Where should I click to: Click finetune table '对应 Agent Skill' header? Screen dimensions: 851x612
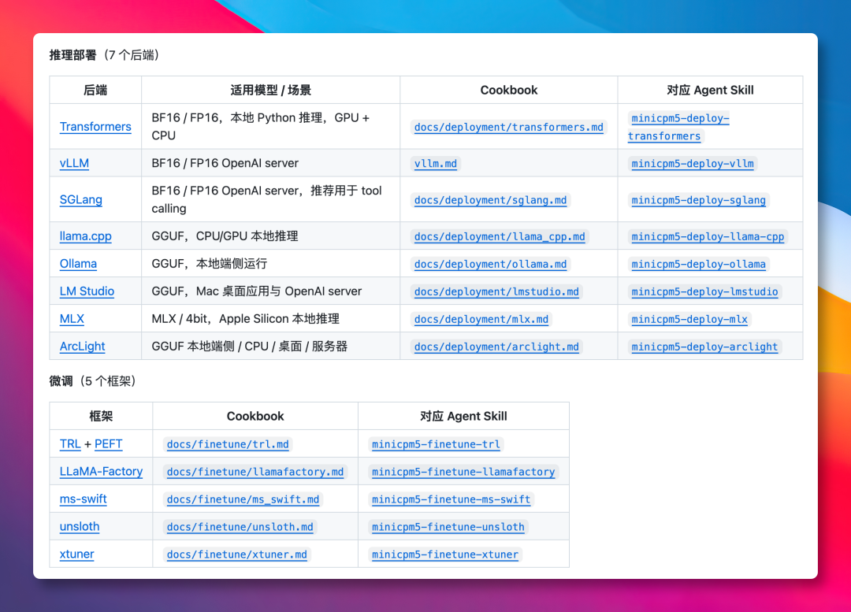pyautogui.click(x=463, y=416)
